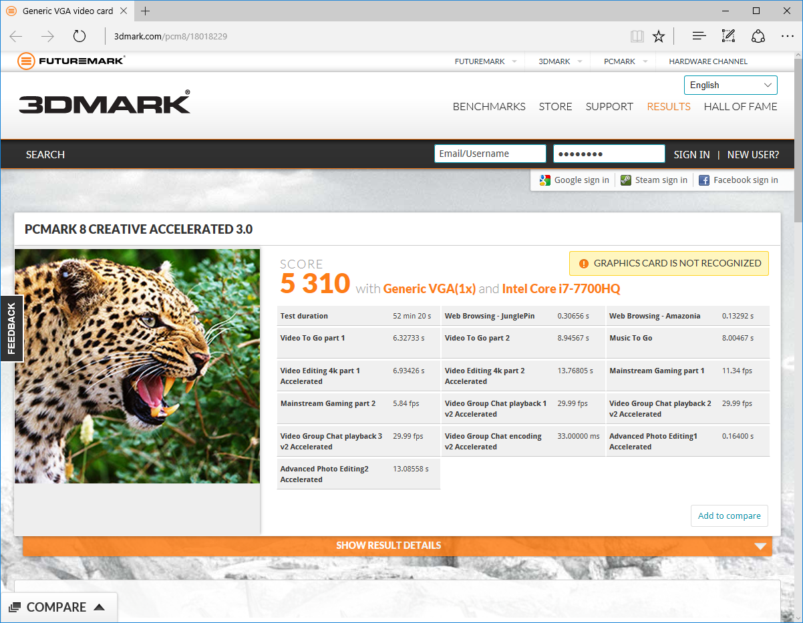This screenshot has width=803, height=623.
Task: Click the graphics card warning icon
Action: [x=584, y=264]
